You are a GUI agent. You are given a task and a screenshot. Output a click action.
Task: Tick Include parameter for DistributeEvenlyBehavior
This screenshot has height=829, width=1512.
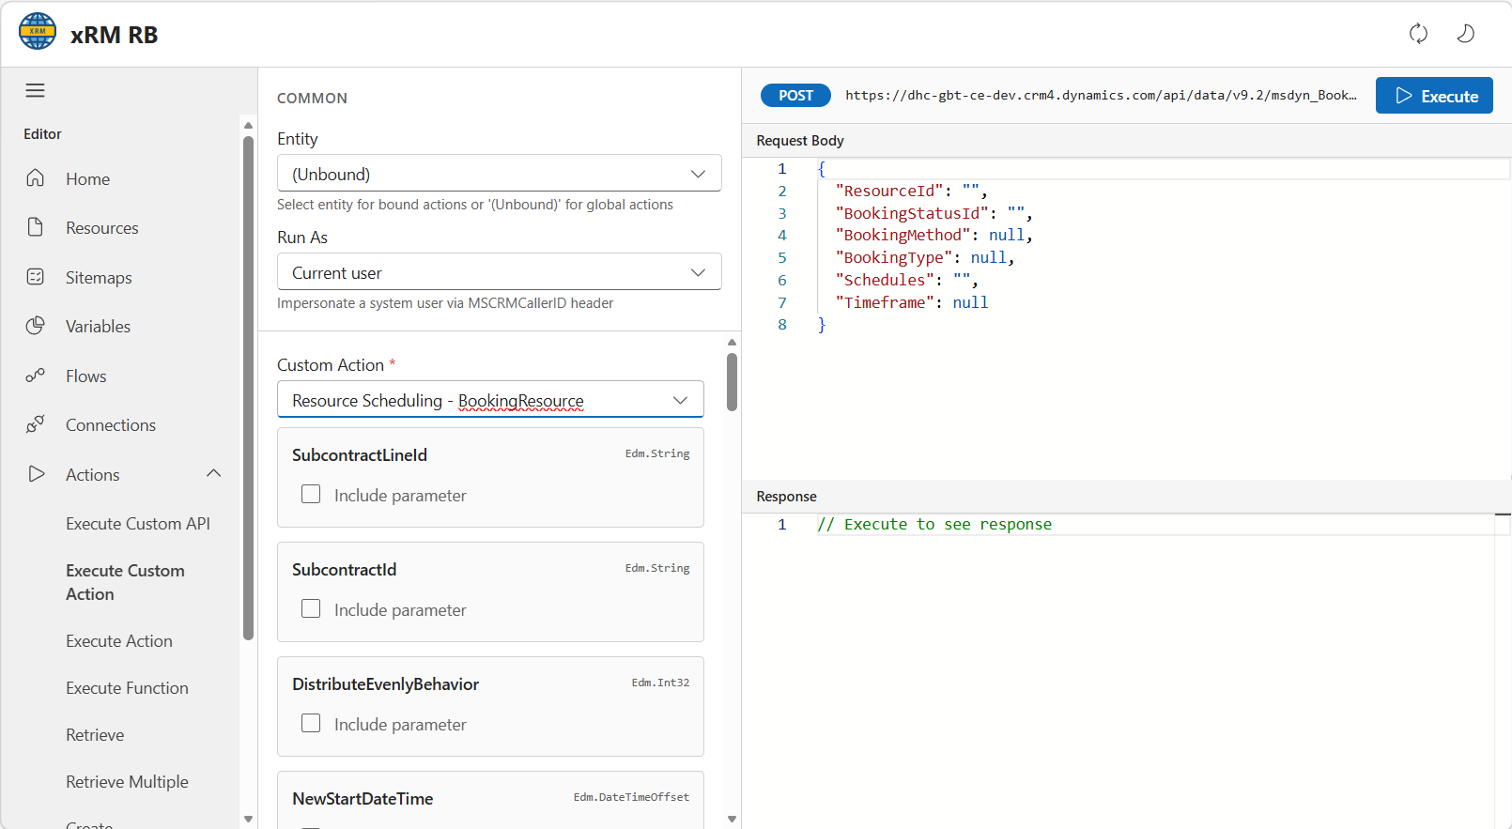pos(311,724)
